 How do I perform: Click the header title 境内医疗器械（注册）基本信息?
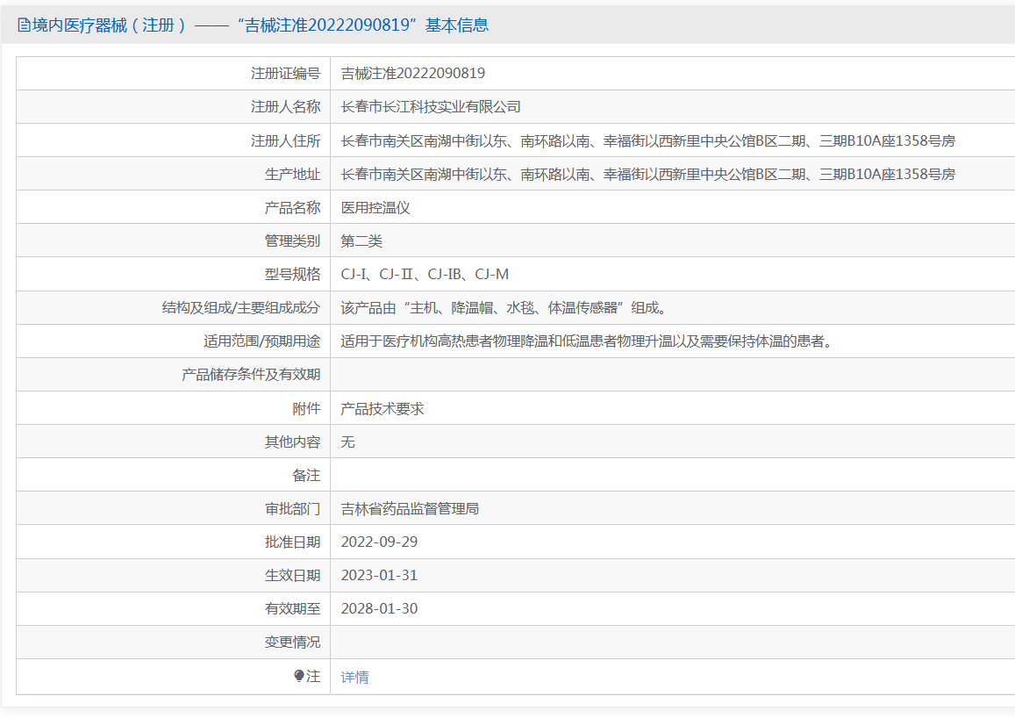261,25
